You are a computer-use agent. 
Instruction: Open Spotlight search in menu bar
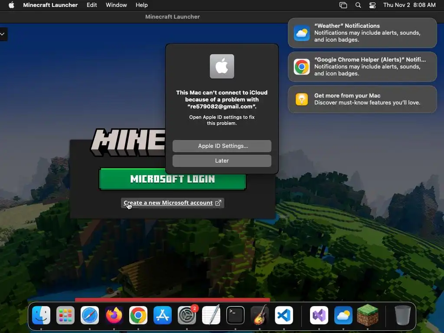[x=358, y=5]
